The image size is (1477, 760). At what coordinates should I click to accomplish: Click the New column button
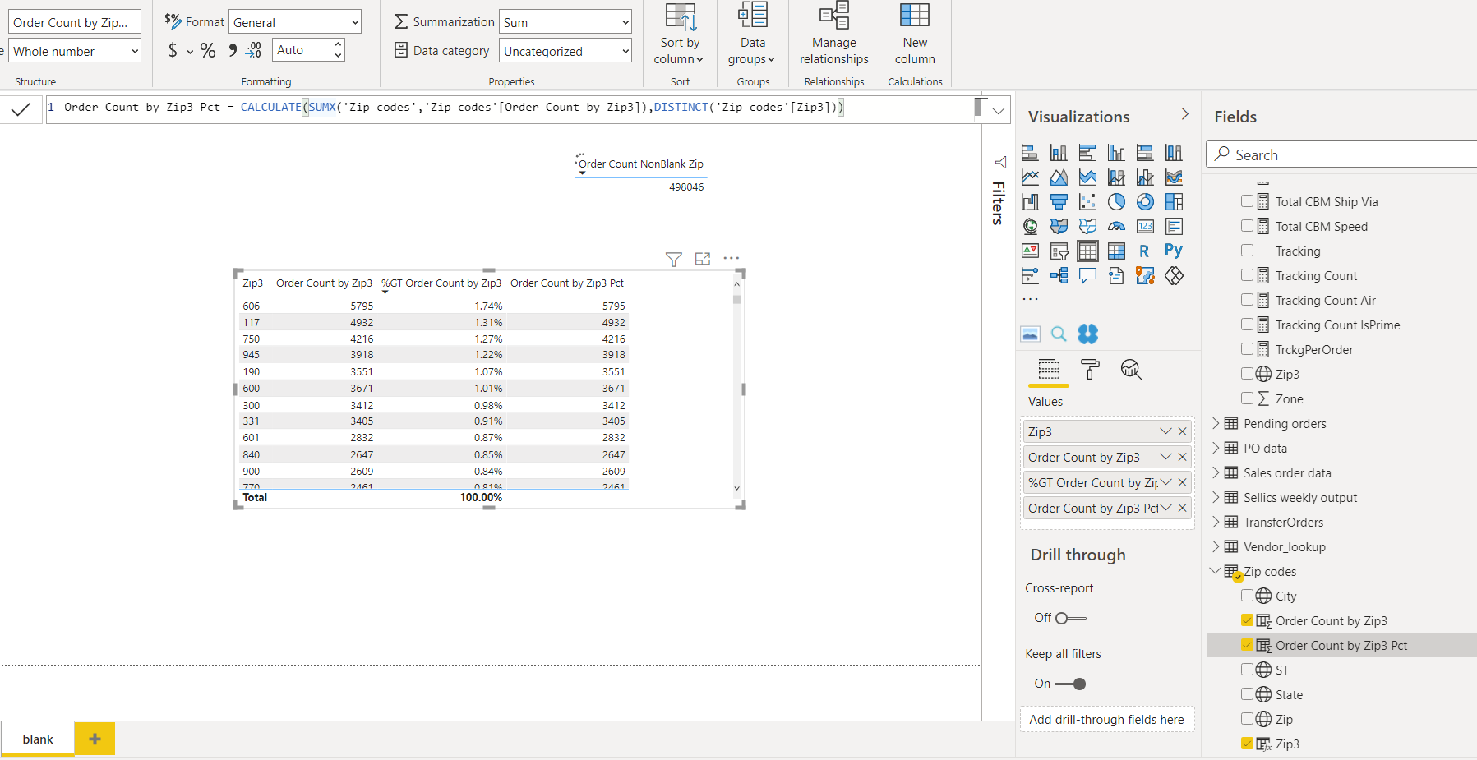915,35
